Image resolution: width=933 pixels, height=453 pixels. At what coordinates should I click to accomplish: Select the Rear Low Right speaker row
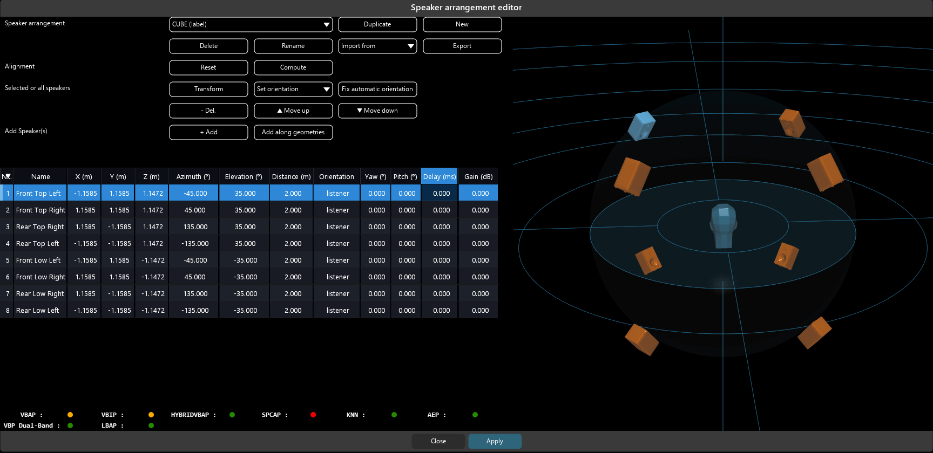40,294
